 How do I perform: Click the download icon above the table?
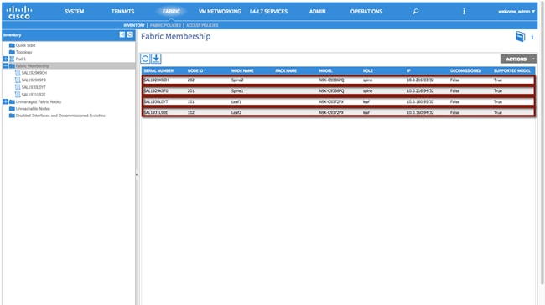(x=157, y=59)
